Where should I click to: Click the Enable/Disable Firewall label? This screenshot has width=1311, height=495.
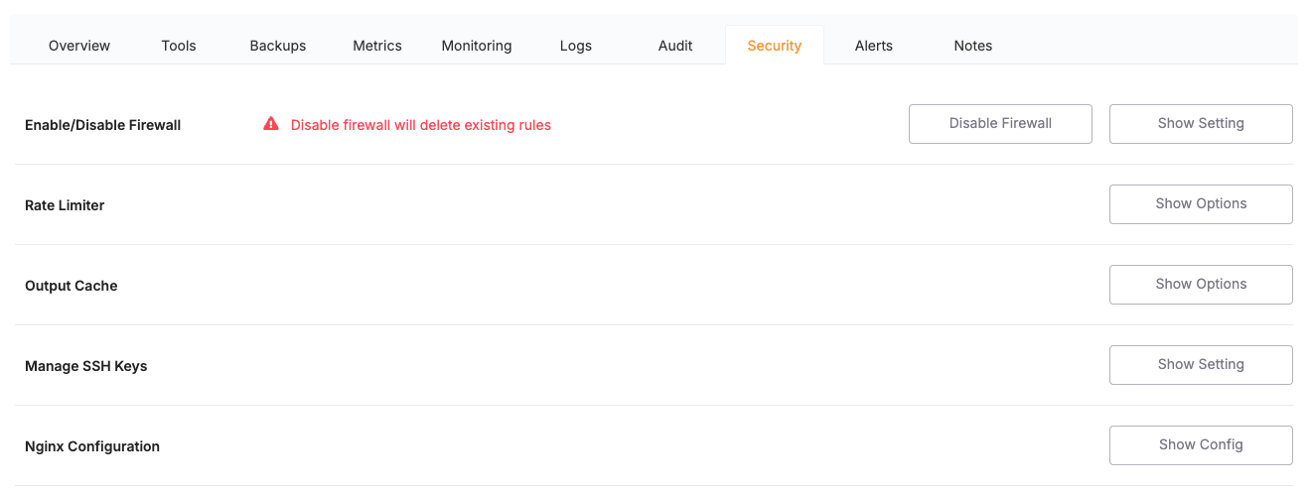point(102,126)
